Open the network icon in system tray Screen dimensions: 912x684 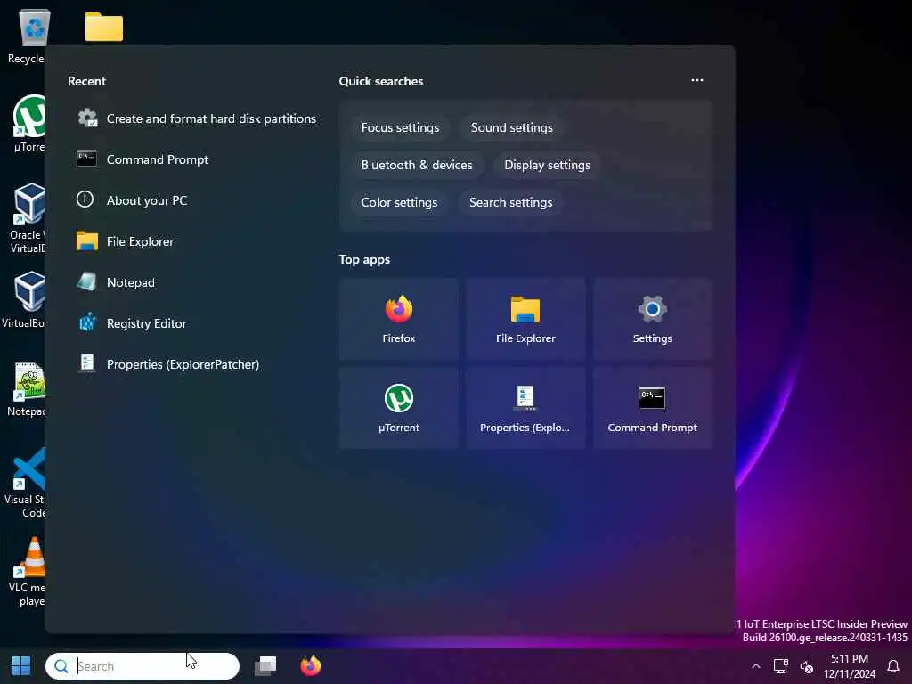[780, 666]
